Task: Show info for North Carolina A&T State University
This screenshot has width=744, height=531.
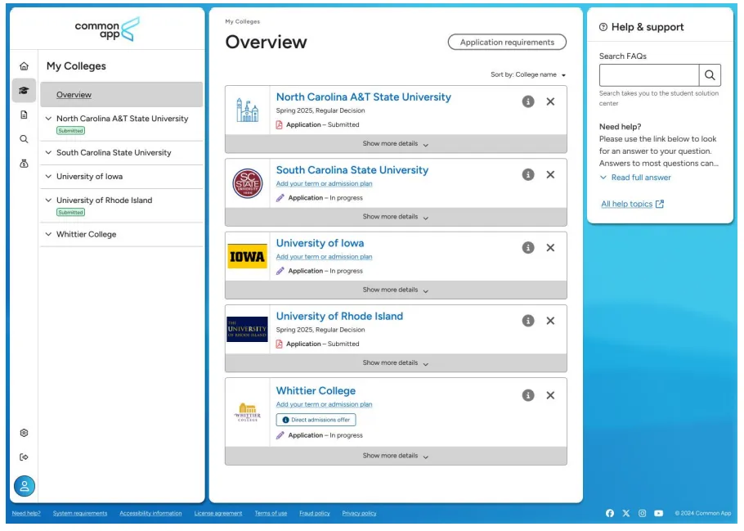Action: click(528, 101)
